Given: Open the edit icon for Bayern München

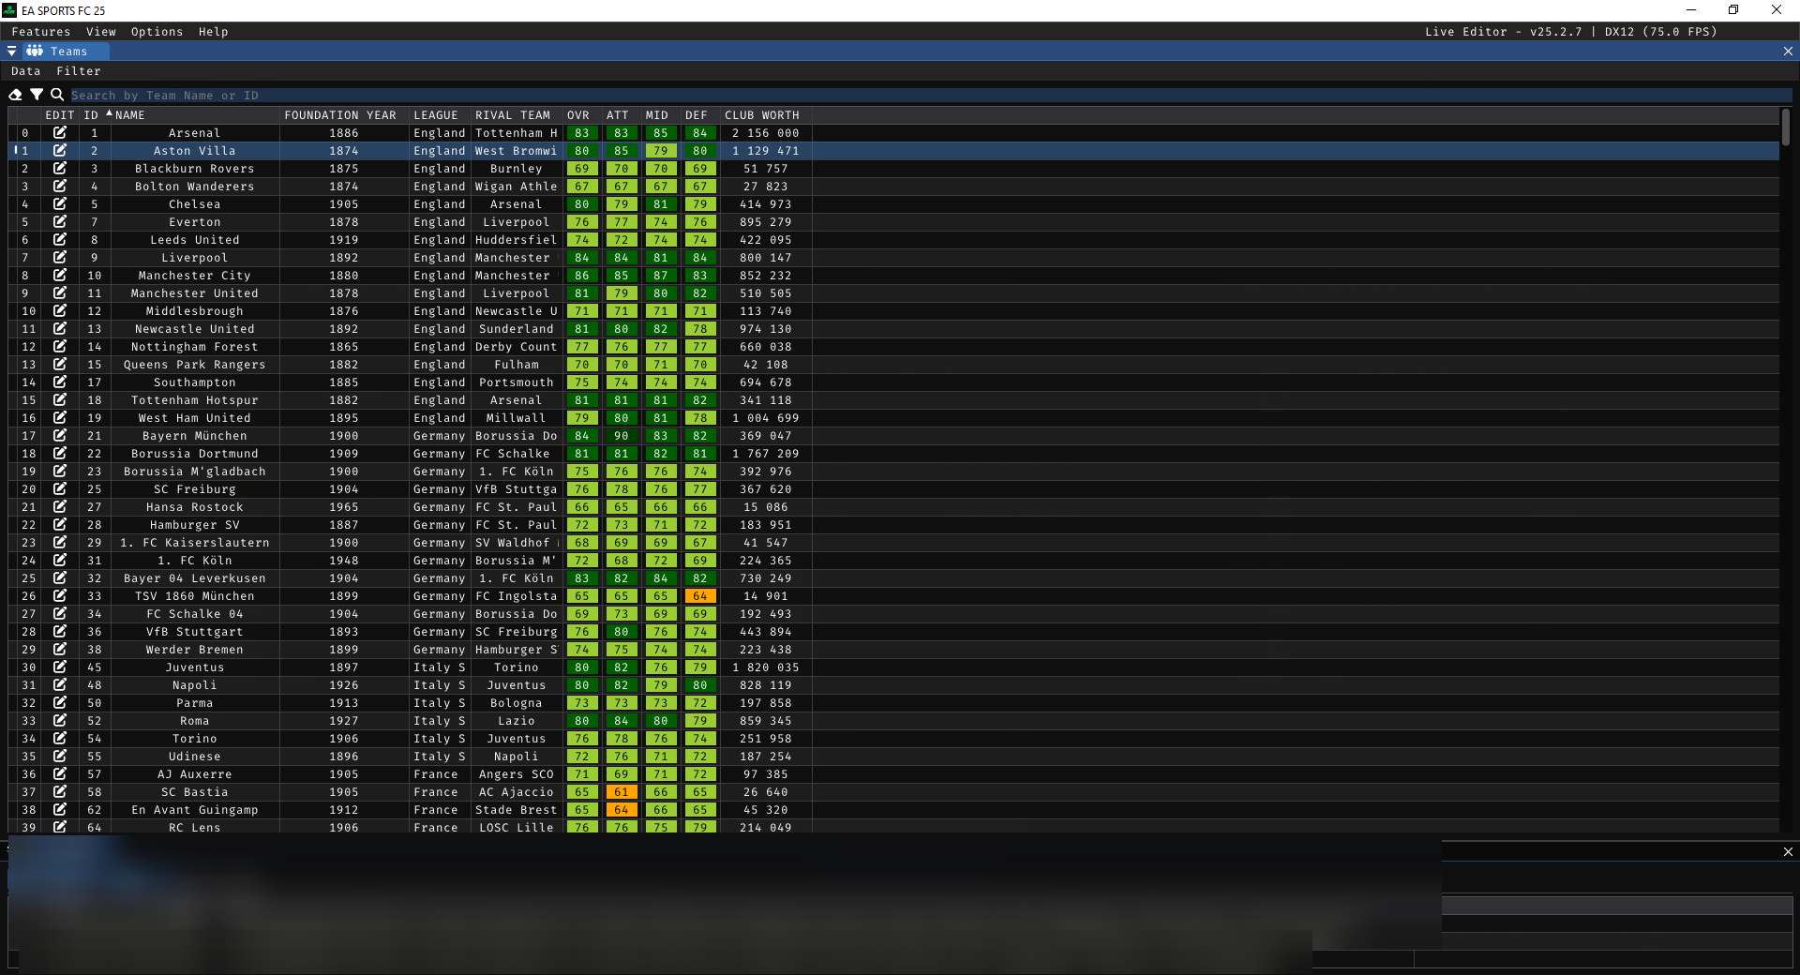Looking at the screenshot, I should pyautogui.click(x=60, y=436).
